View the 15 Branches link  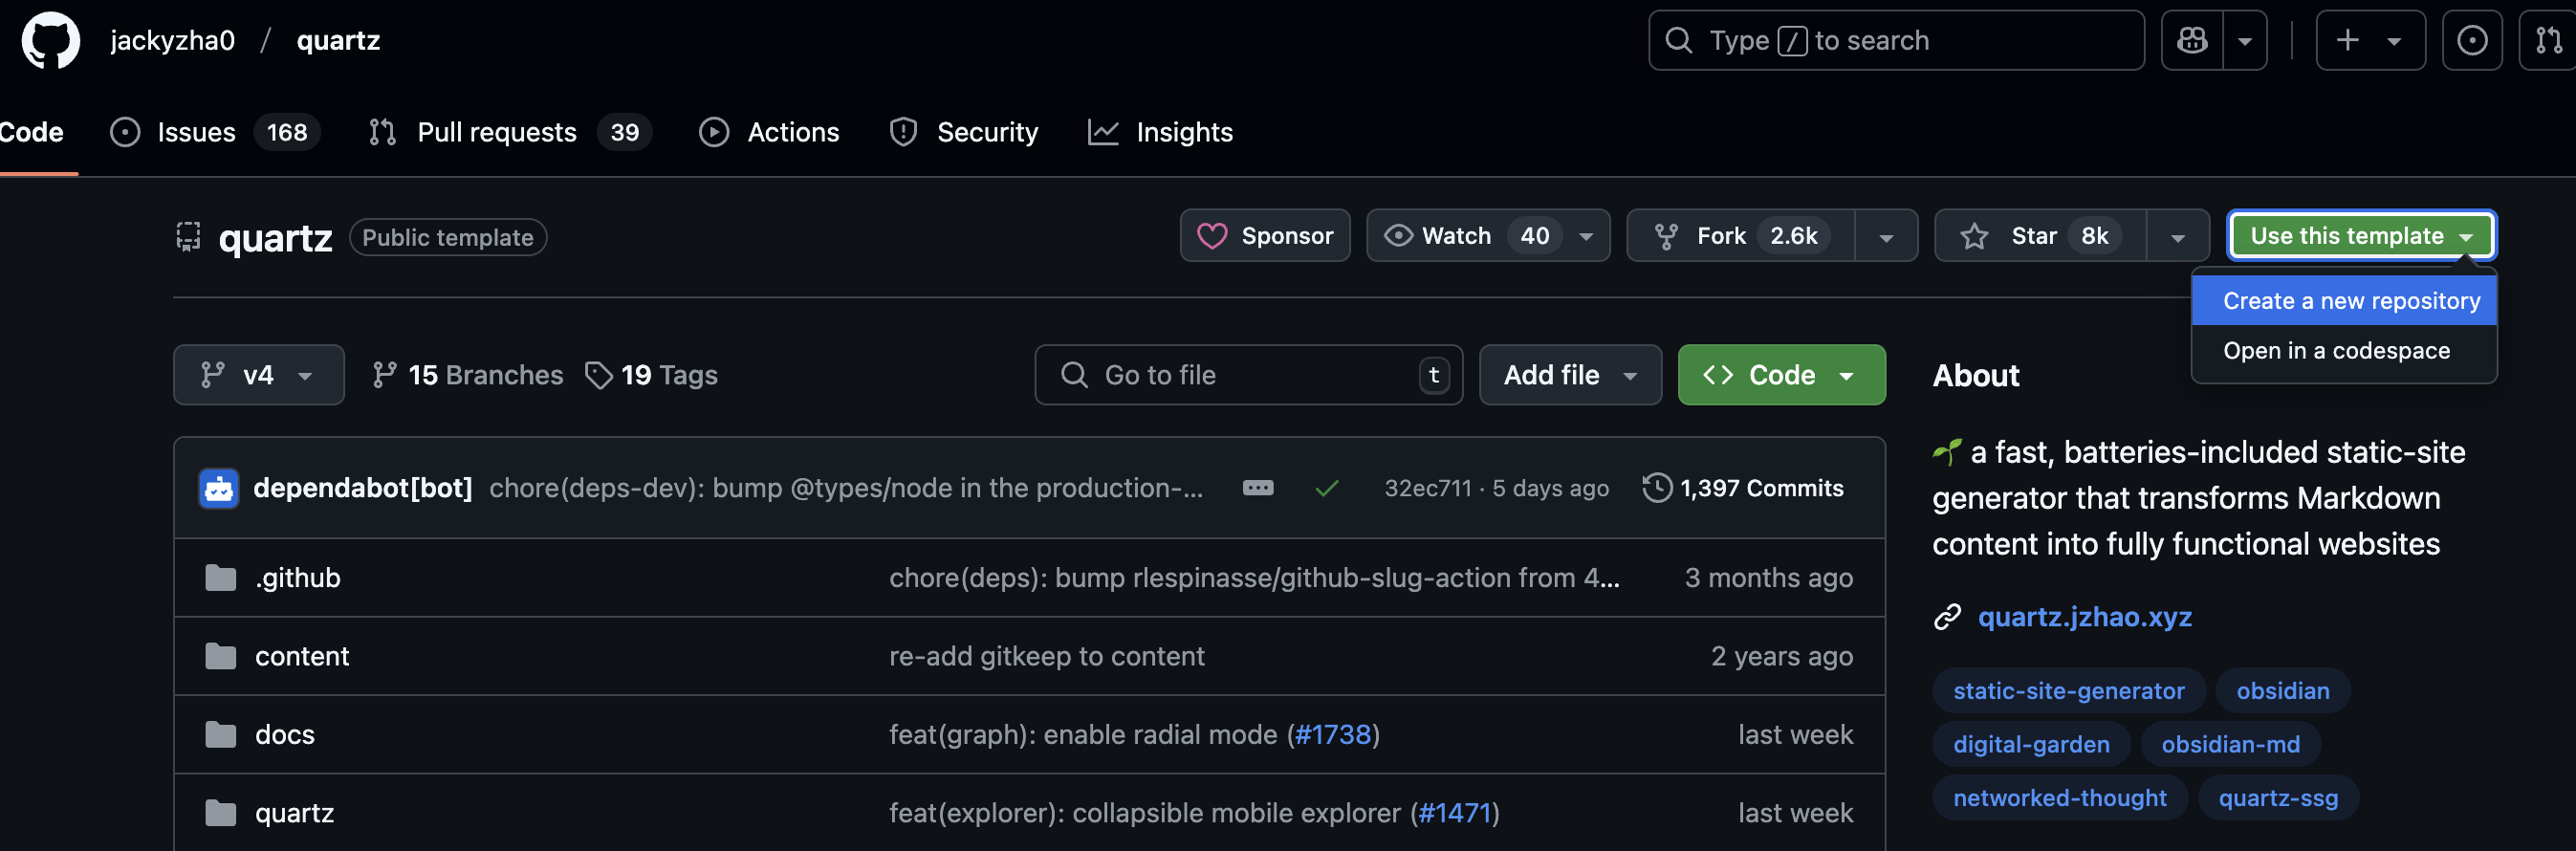(x=467, y=375)
